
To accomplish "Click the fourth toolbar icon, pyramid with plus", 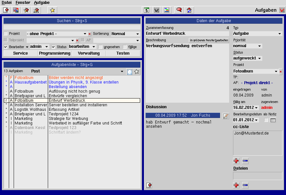I will tap(36, 10).
